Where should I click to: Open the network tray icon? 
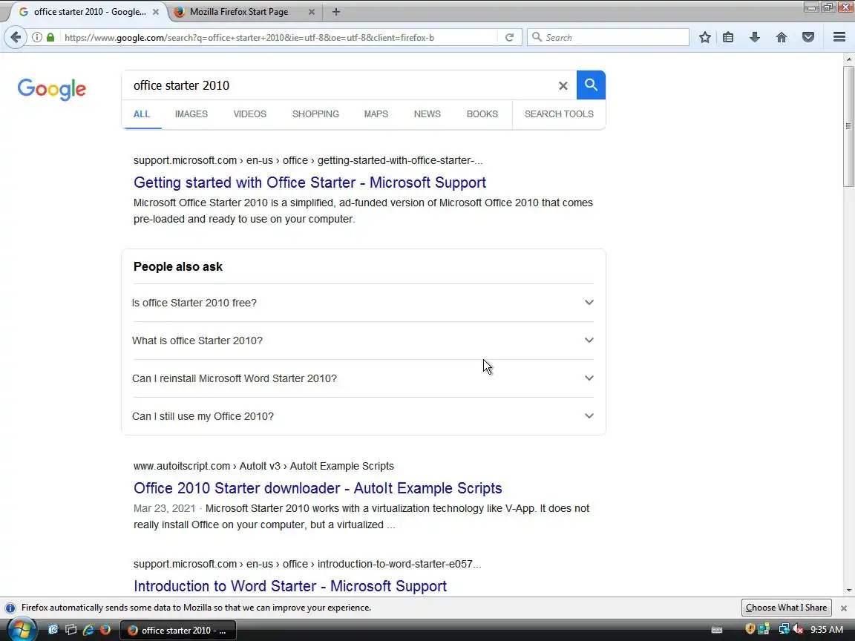pyautogui.click(x=784, y=630)
